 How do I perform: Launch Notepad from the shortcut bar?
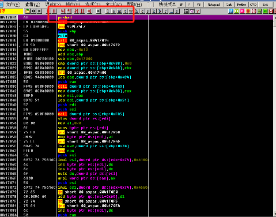tap(213, 5)
